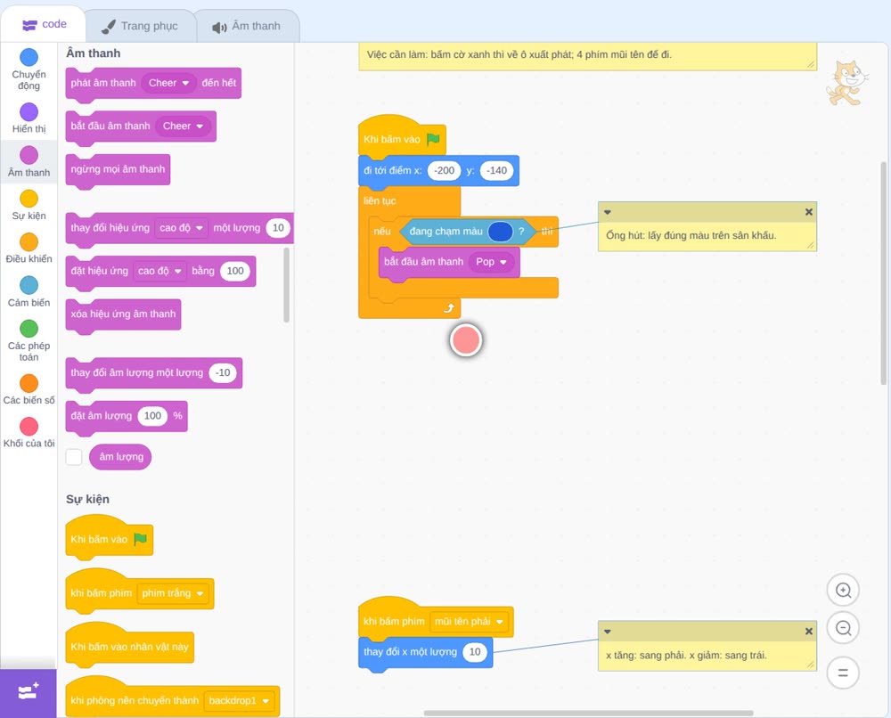This screenshot has width=891, height=718.
Task: Click the cat sprite watermark thumbnail
Action: (846, 83)
